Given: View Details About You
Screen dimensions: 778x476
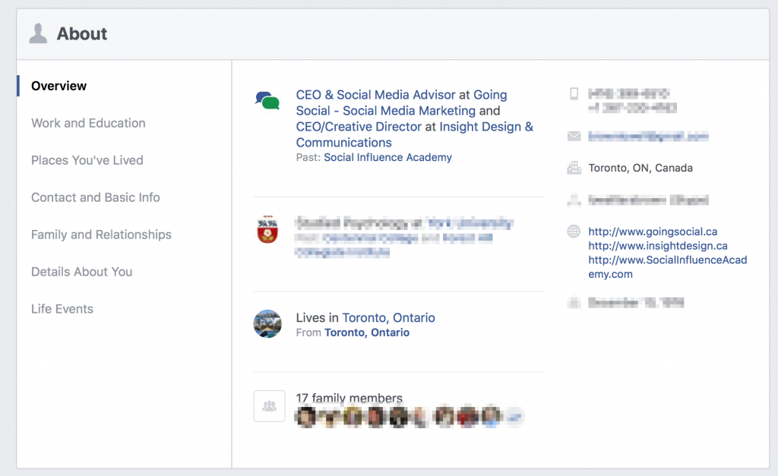Looking at the screenshot, I should (x=82, y=272).
